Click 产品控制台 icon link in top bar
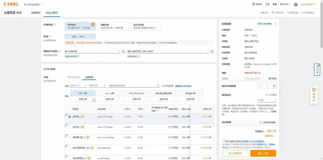323x160 pixels. click(308, 13)
